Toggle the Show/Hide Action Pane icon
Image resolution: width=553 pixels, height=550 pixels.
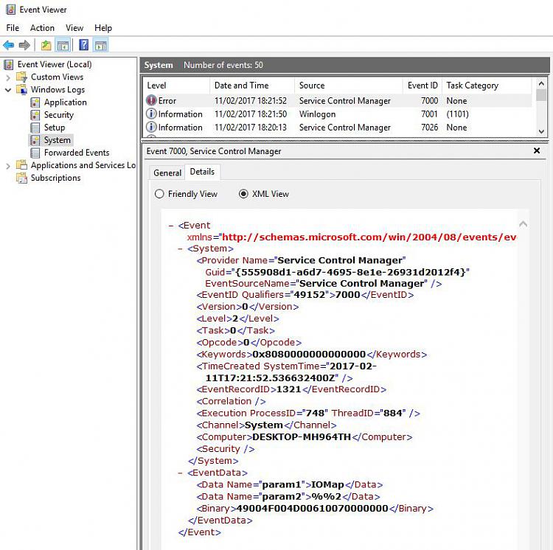tap(101, 45)
